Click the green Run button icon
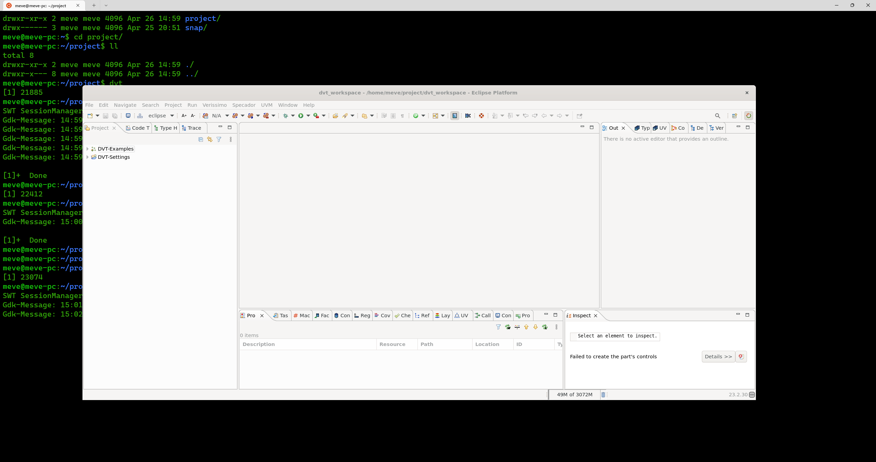Image resolution: width=876 pixels, height=462 pixels. (x=300, y=116)
